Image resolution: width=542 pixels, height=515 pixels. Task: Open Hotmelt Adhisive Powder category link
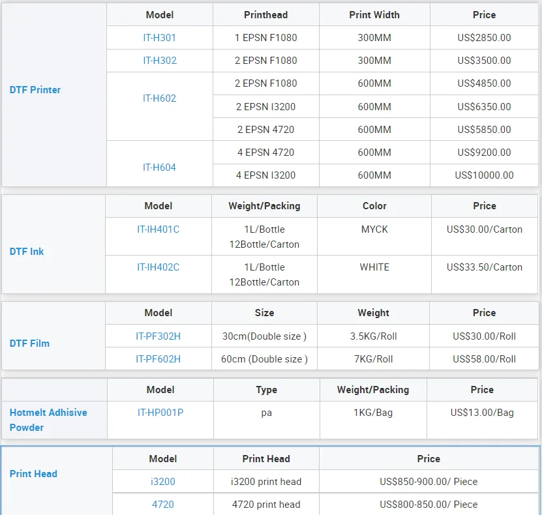(48, 420)
